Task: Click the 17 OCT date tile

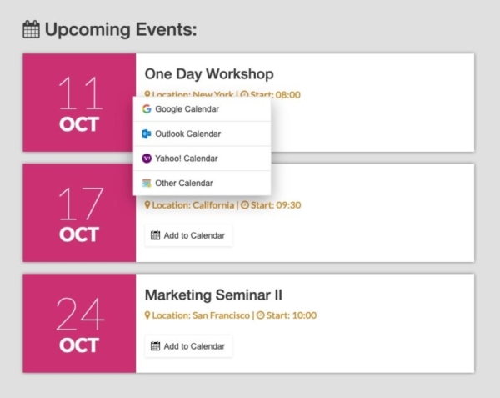Action: click(x=79, y=213)
